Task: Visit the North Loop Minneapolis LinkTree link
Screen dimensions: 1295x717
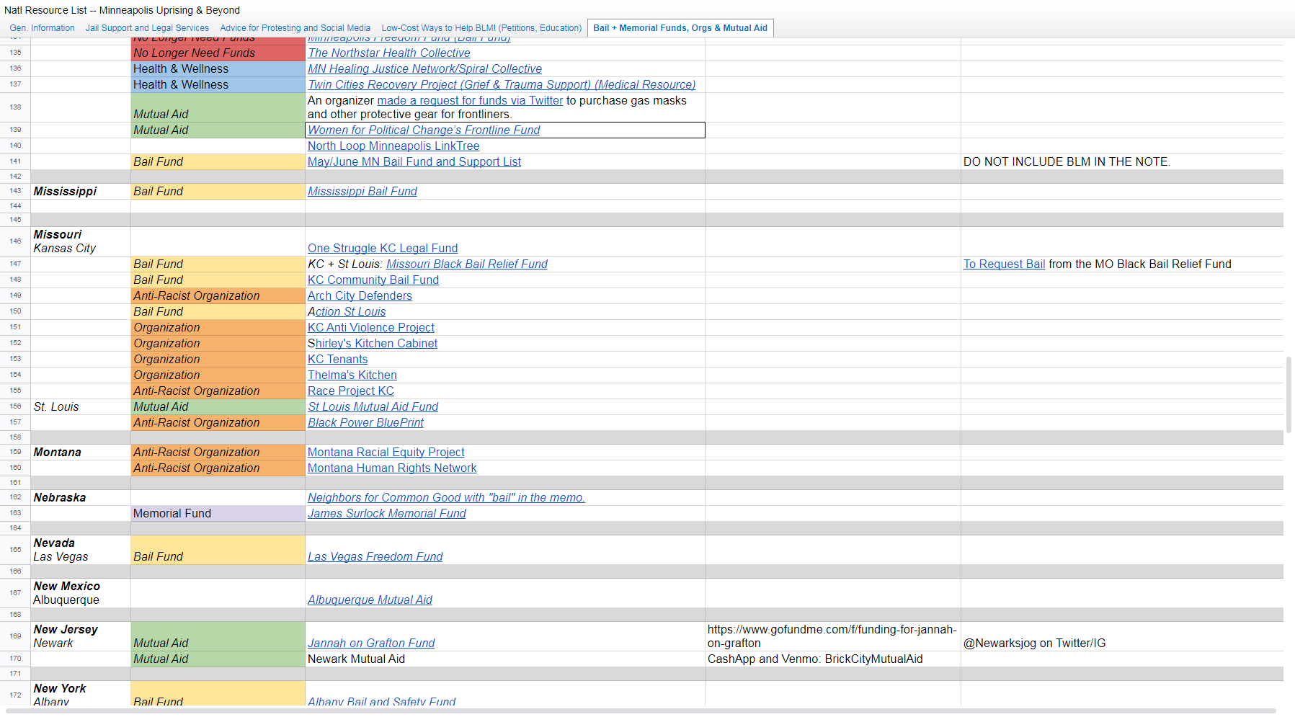Action: (x=393, y=146)
